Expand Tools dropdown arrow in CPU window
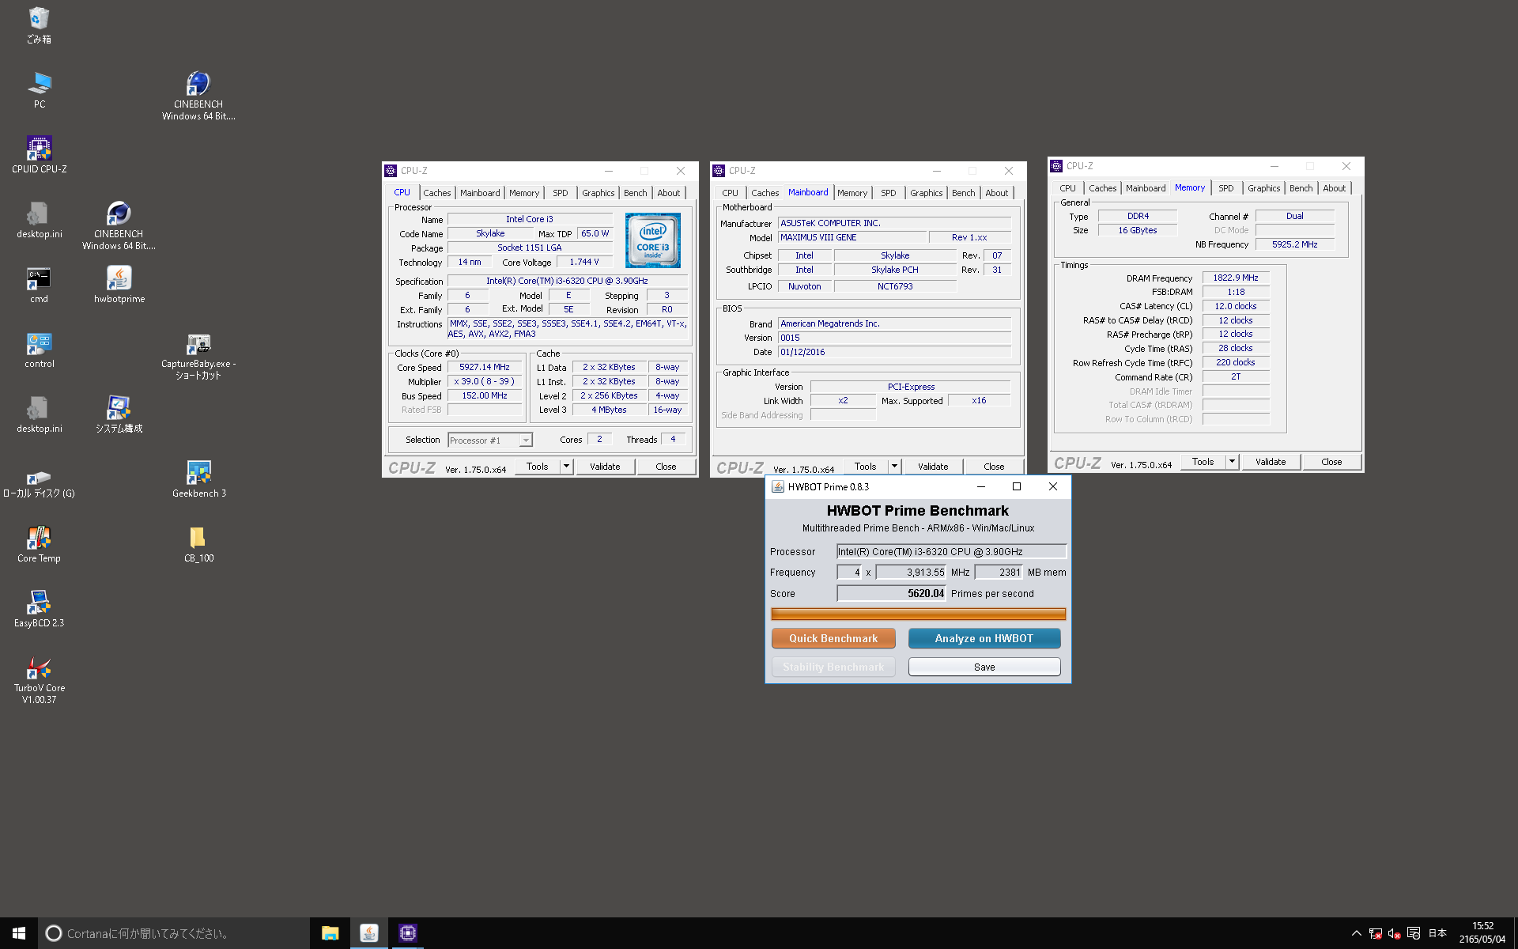This screenshot has height=949, width=1518. pyautogui.click(x=566, y=467)
